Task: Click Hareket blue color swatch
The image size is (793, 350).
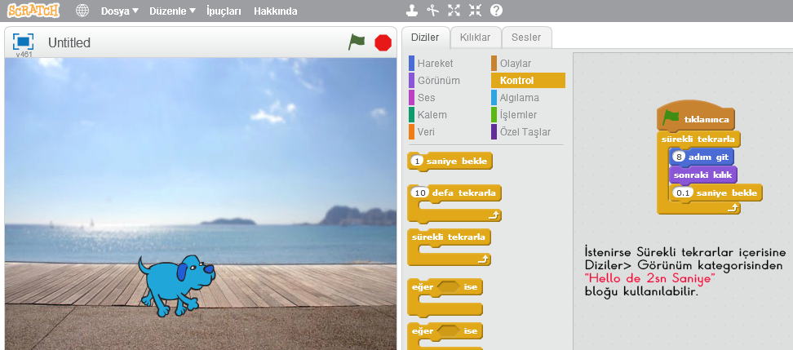Action: click(412, 63)
